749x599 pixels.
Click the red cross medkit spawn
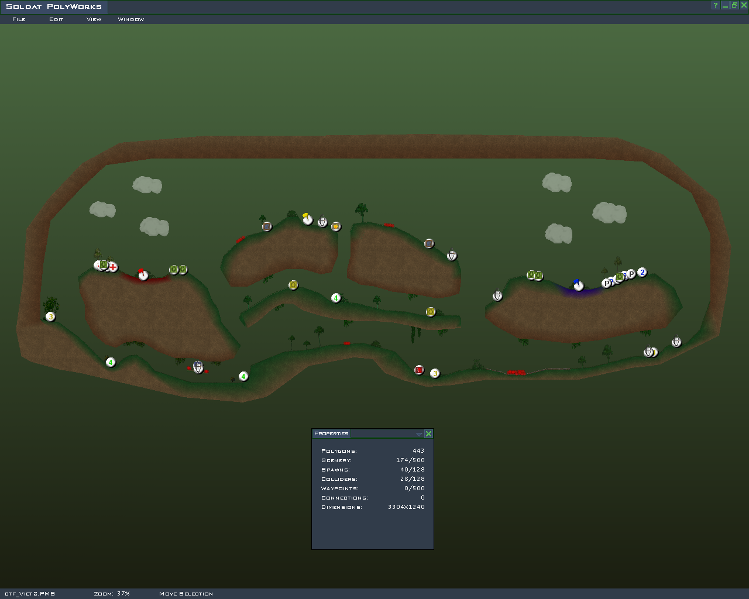[113, 267]
